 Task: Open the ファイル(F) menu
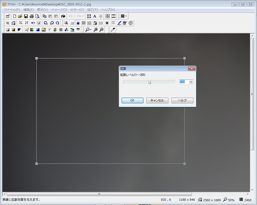click(x=12, y=10)
